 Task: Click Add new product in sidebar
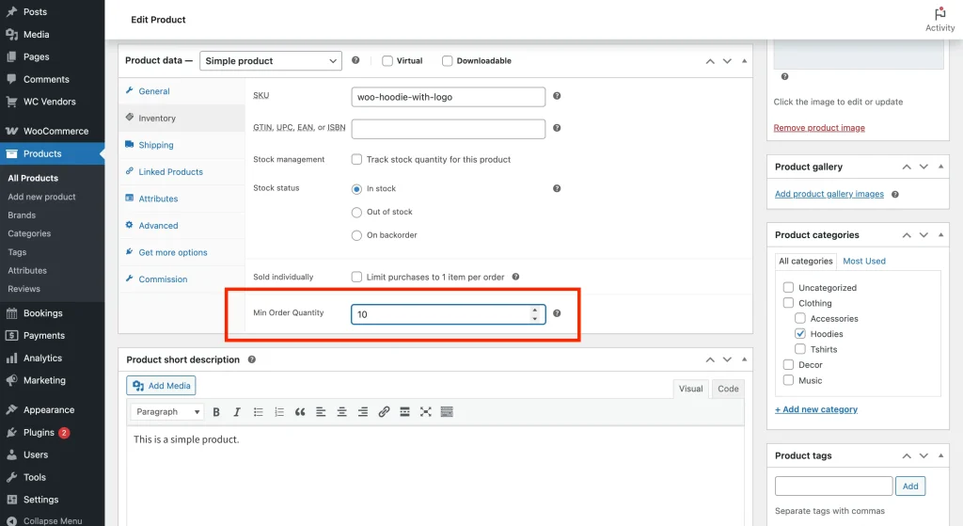tap(41, 197)
